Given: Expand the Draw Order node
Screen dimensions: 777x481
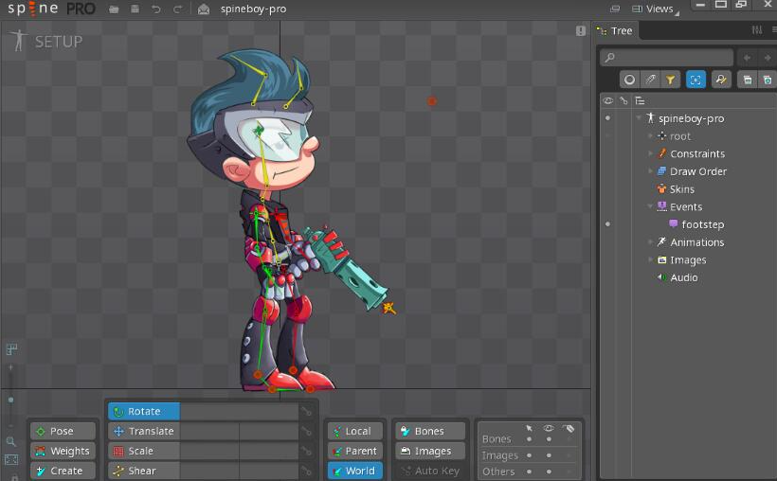Looking at the screenshot, I should [651, 171].
